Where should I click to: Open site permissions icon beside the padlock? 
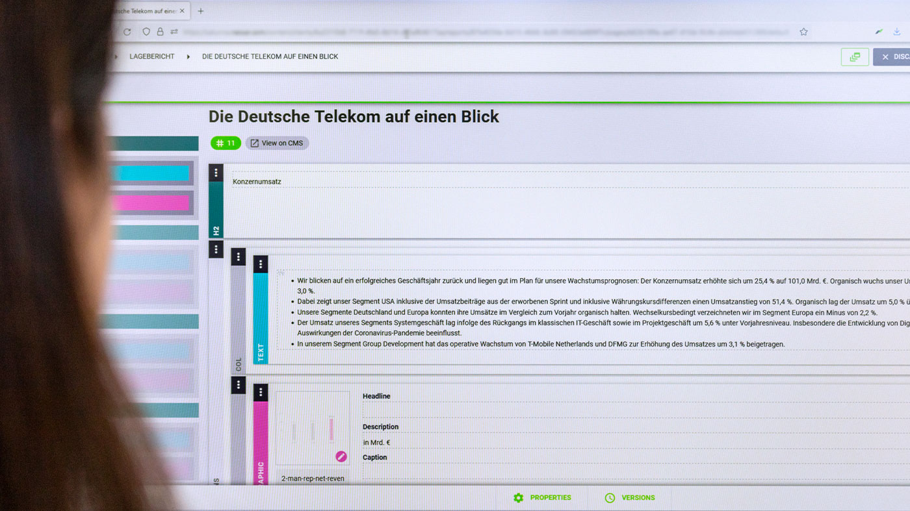point(174,32)
